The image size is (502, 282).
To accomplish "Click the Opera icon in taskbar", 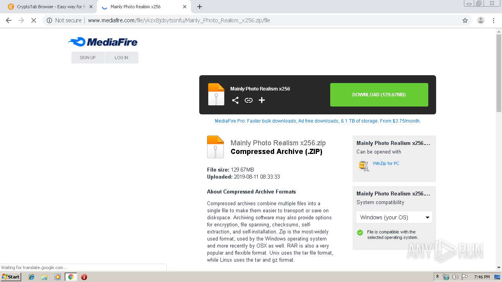I will pos(84,277).
